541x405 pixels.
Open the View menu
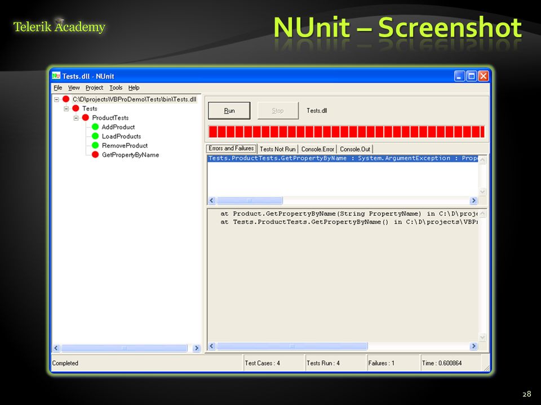[x=74, y=88]
